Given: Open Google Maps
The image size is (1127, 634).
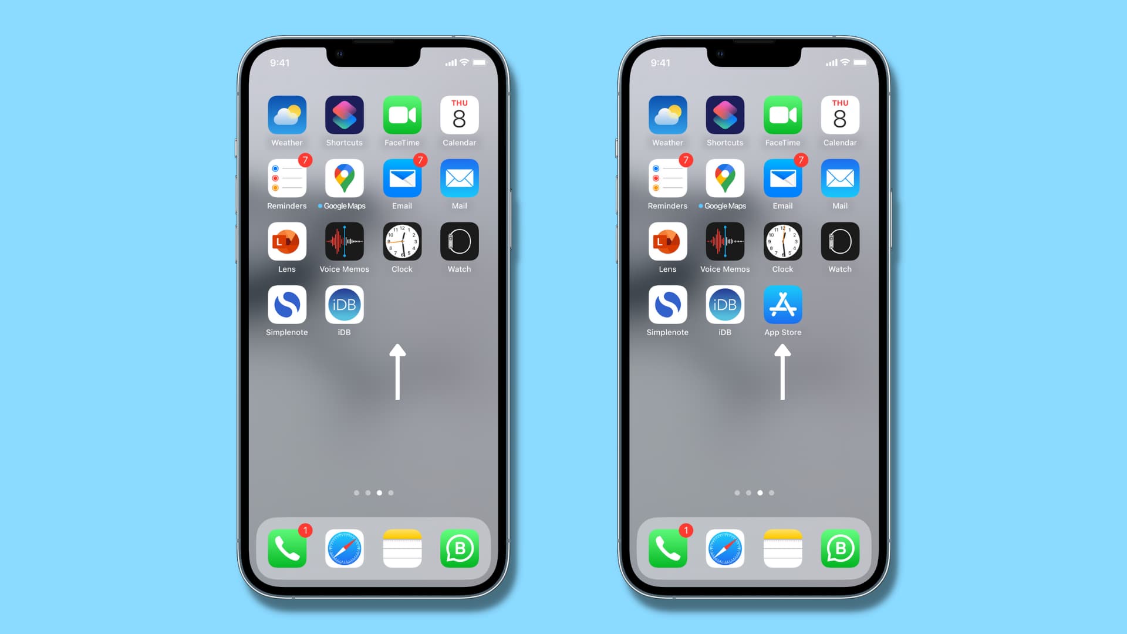Looking at the screenshot, I should 345,179.
